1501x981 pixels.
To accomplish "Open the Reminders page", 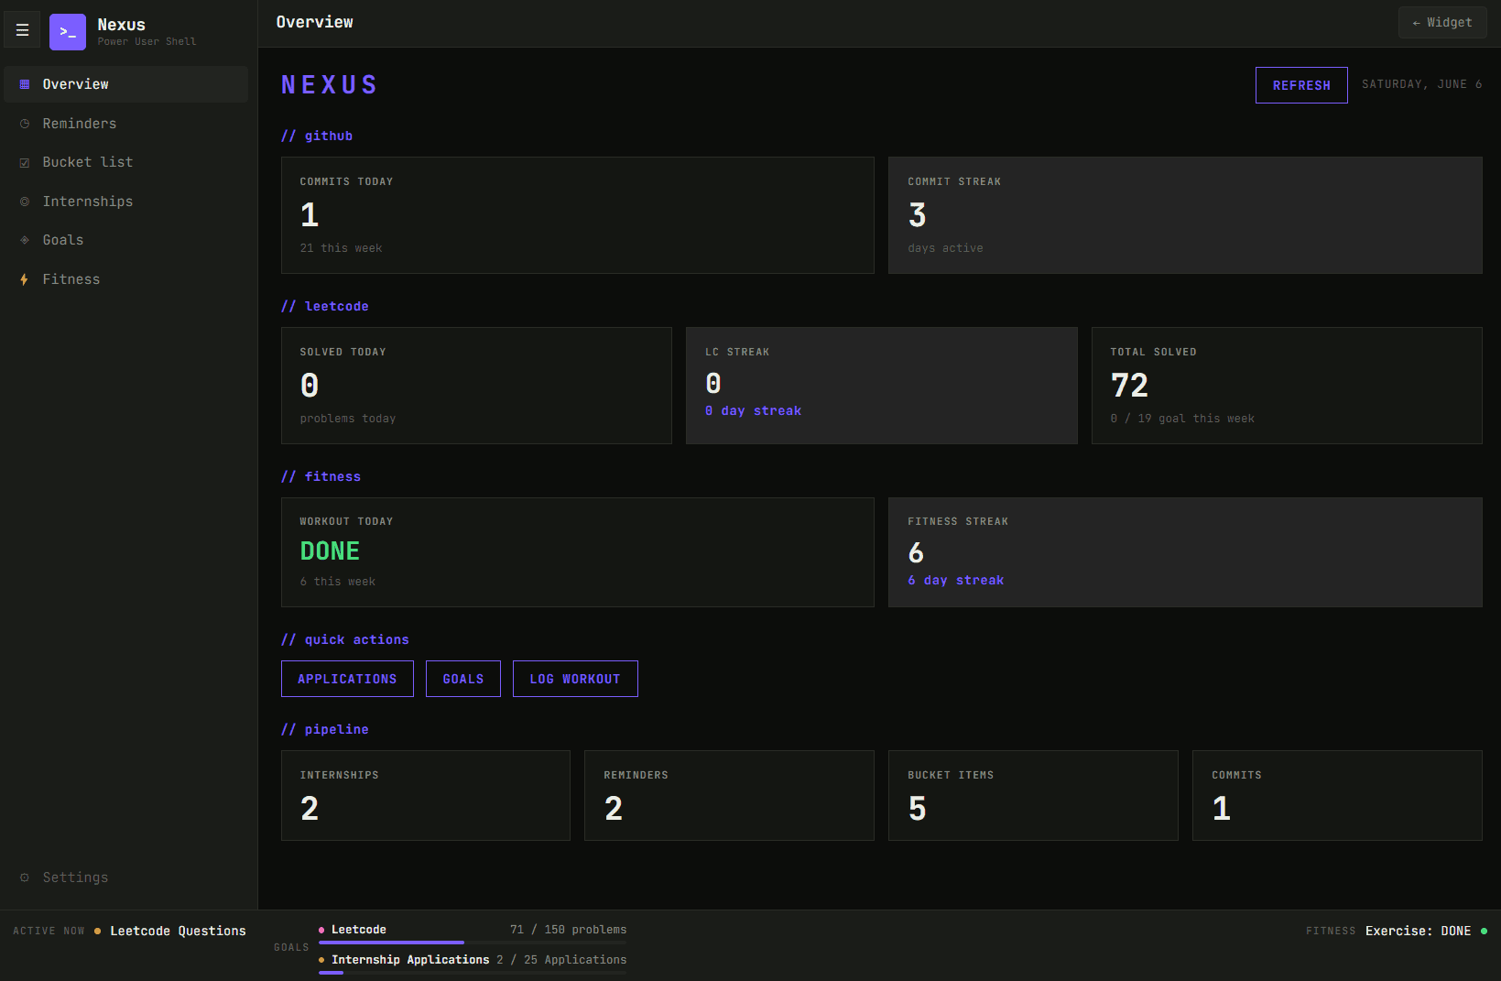I will tap(126, 124).
